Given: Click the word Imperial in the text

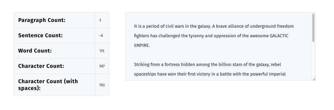Looking at the screenshot, I should (x=277, y=74).
